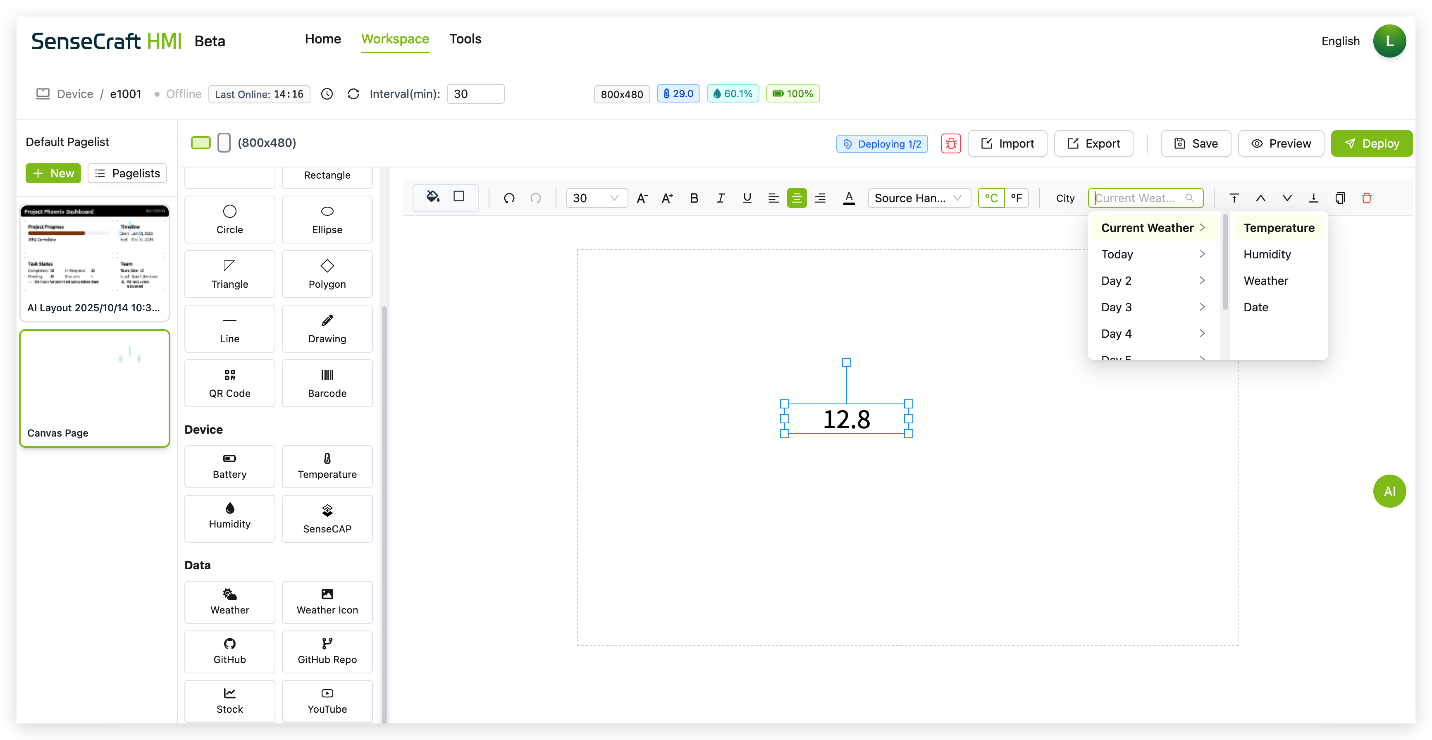The height and width of the screenshot is (740, 1432).
Task: Open the text color picker
Action: [x=848, y=198]
